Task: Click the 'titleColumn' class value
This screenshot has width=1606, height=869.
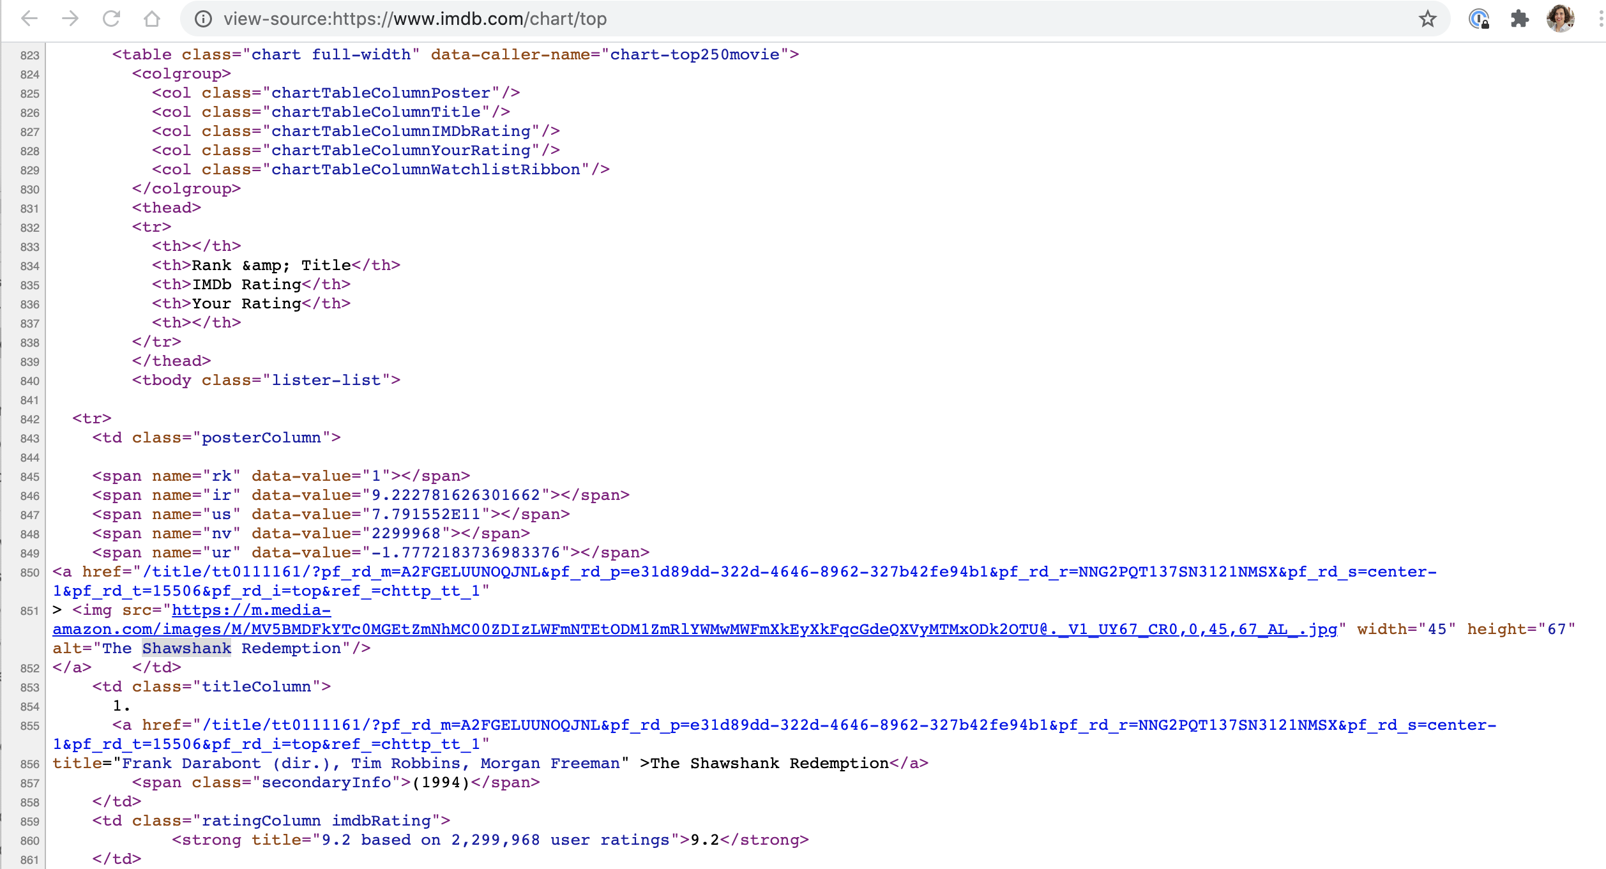Action: [x=256, y=687]
